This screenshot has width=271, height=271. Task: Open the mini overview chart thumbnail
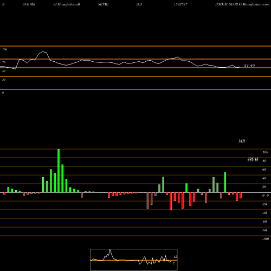point(134,260)
